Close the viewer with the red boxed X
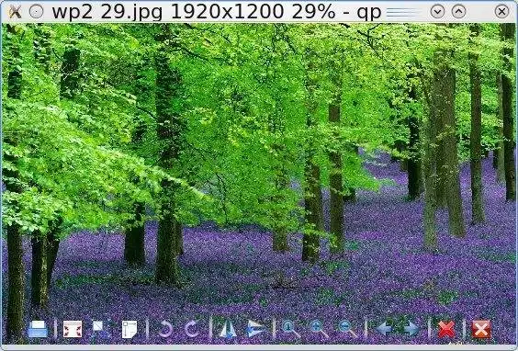The height and width of the screenshot is (351, 518). tap(481, 329)
